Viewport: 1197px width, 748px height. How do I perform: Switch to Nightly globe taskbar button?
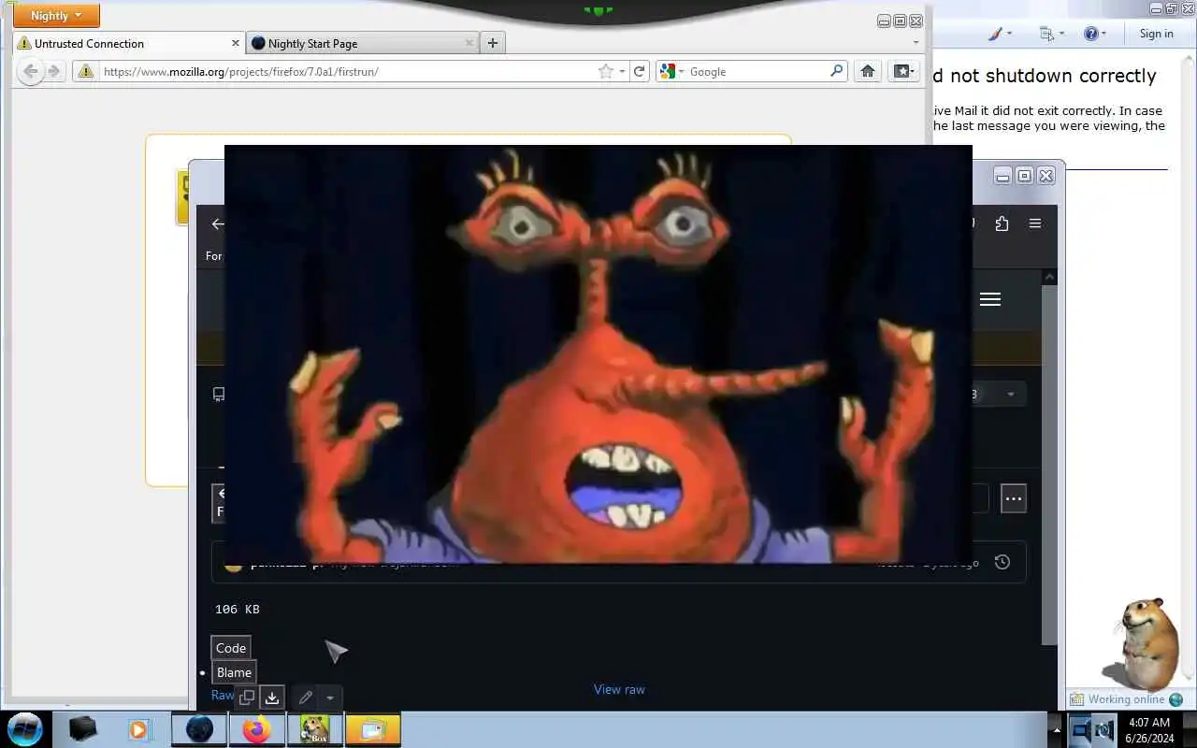(x=199, y=729)
